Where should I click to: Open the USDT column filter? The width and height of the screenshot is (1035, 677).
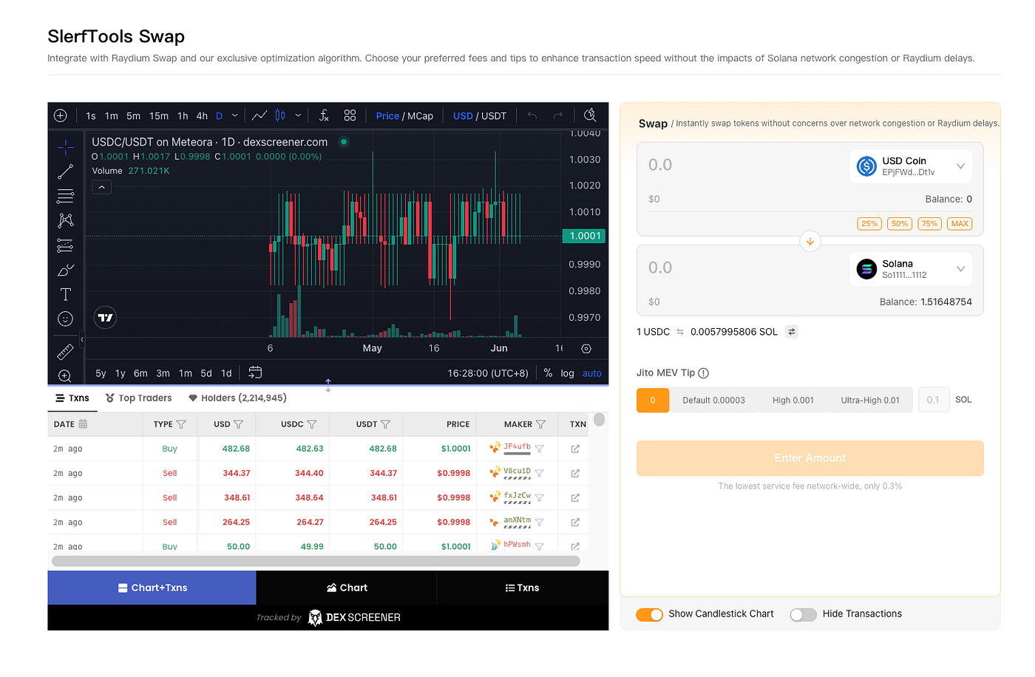pyautogui.click(x=385, y=424)
